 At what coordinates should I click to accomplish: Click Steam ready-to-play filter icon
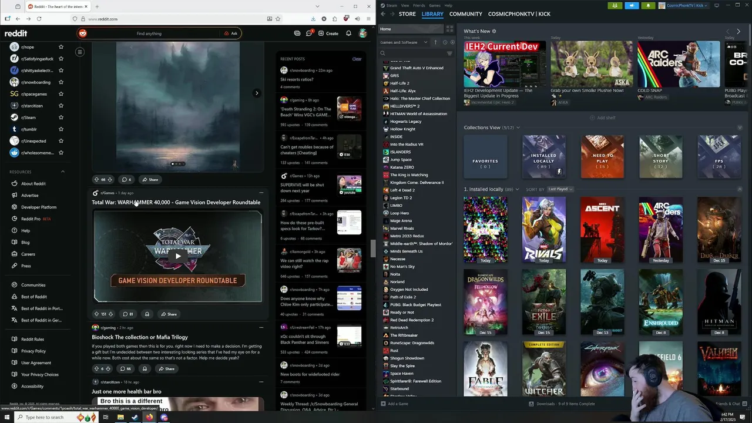tap(452, 42)
